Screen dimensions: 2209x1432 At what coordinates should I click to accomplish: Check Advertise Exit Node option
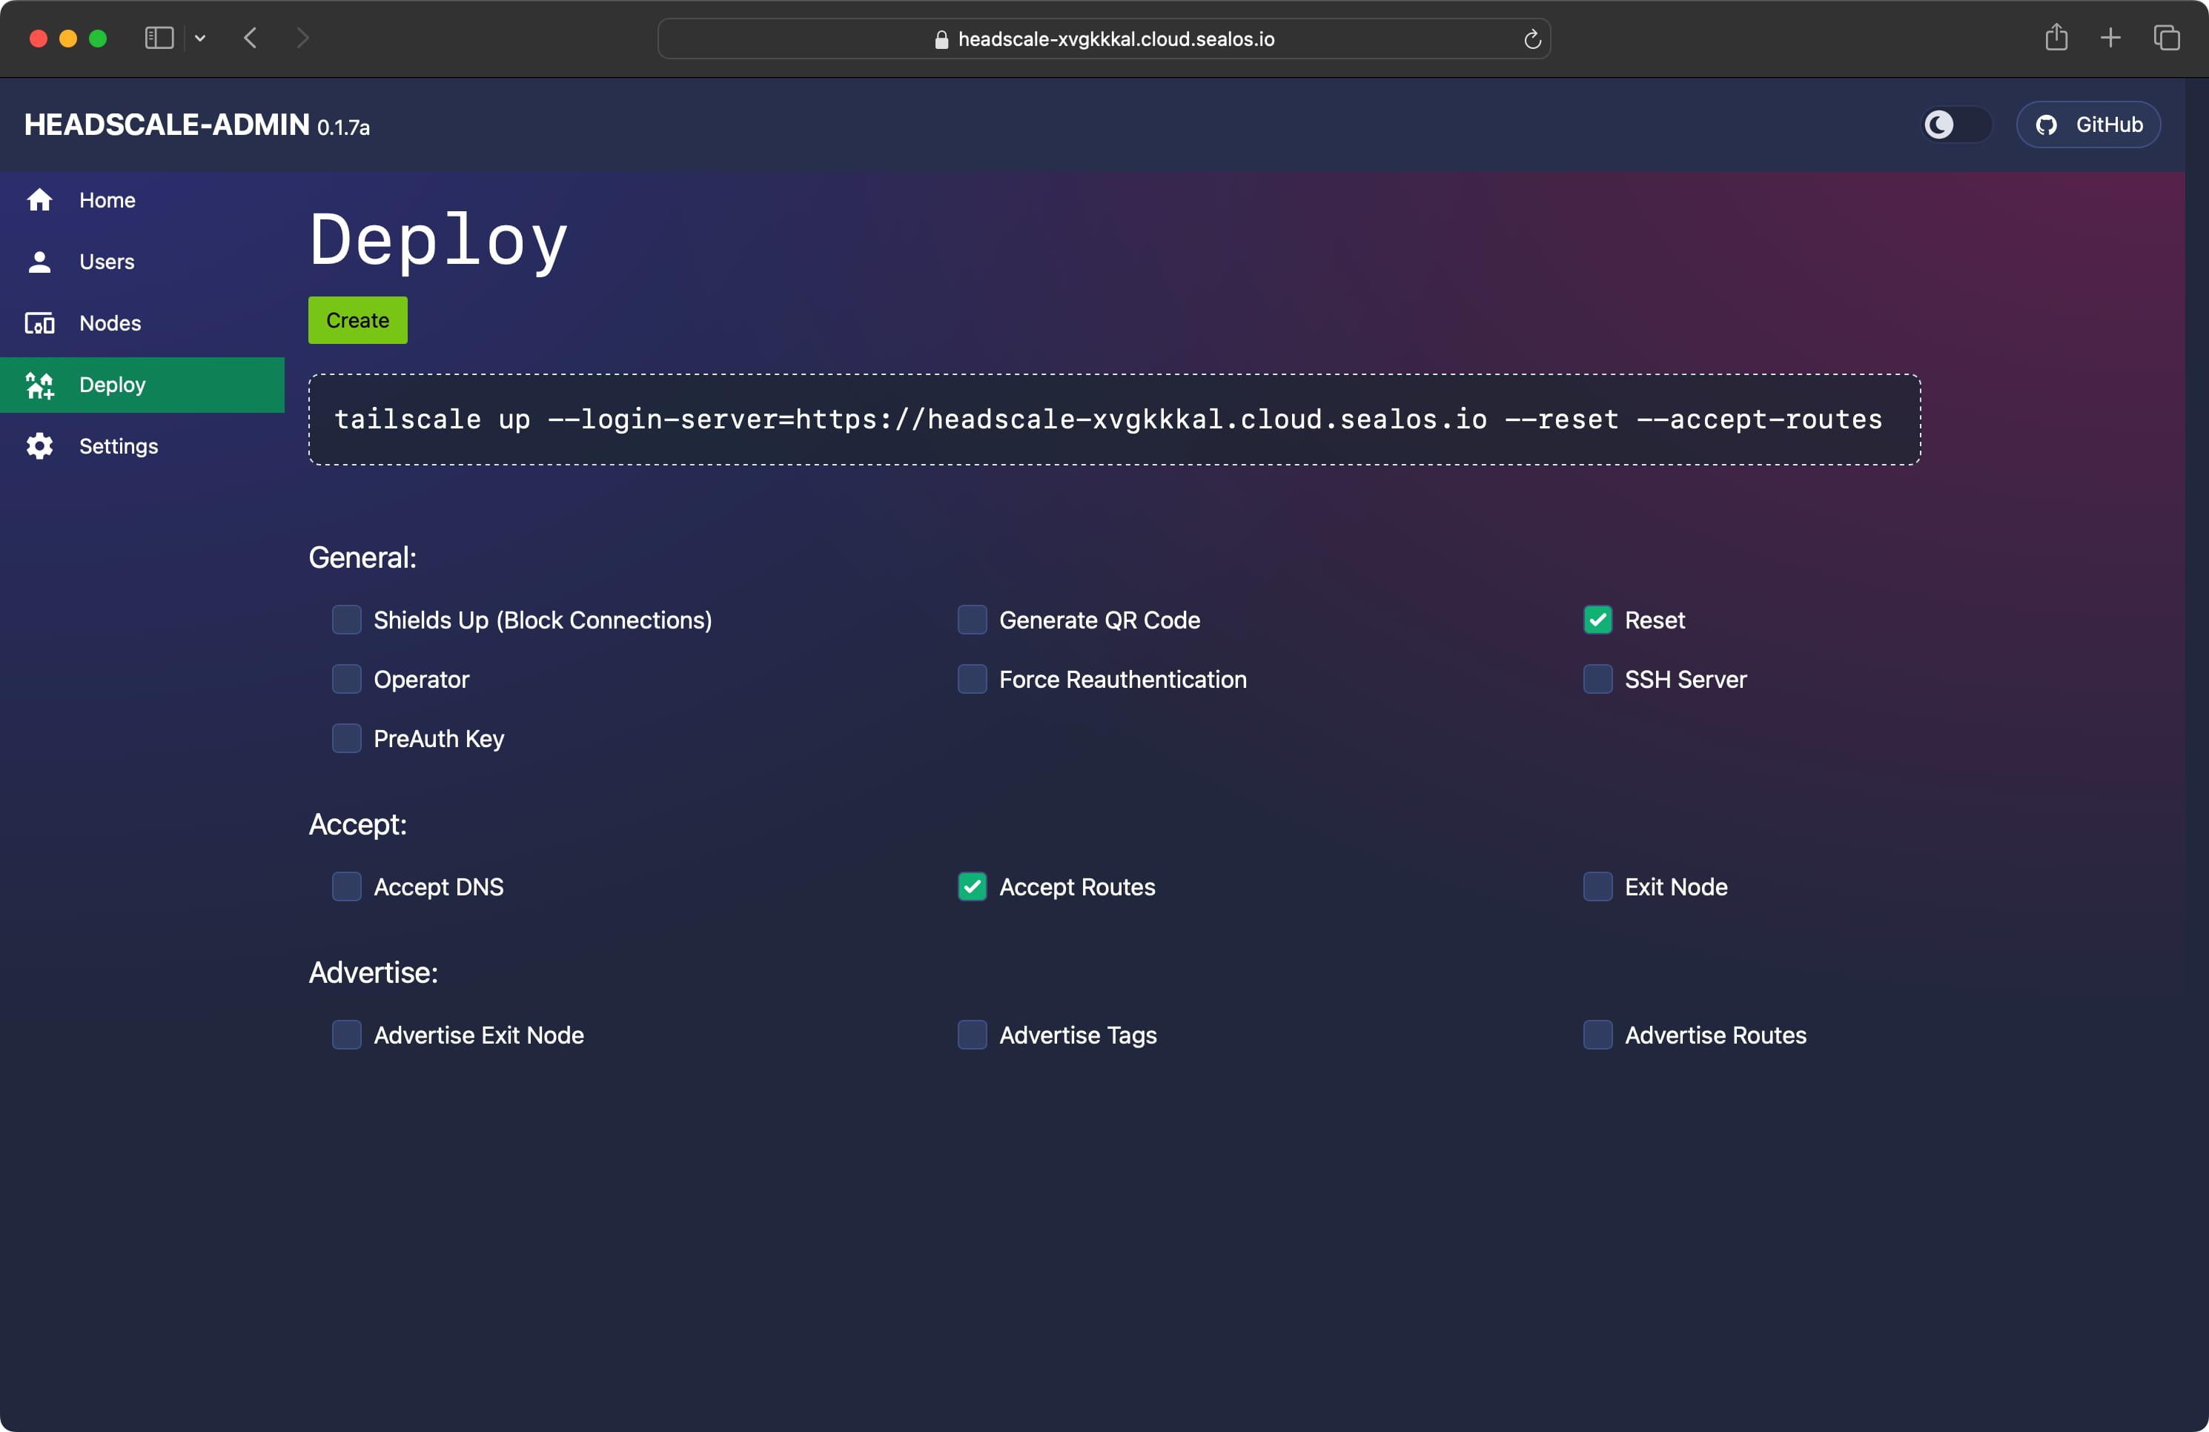(346, 1035)
